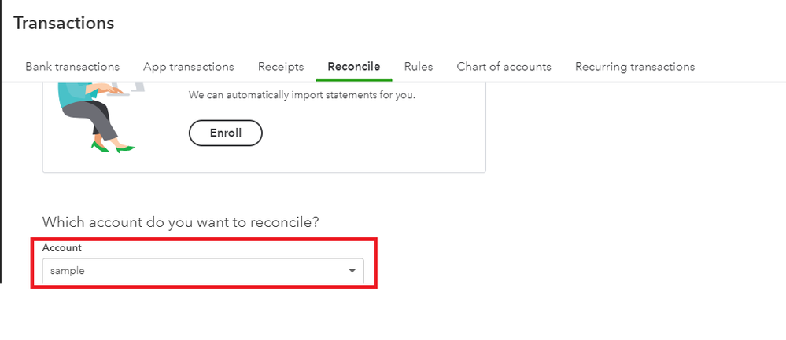Open the Rules tab

pyautogui.click(x=419, y=67)
